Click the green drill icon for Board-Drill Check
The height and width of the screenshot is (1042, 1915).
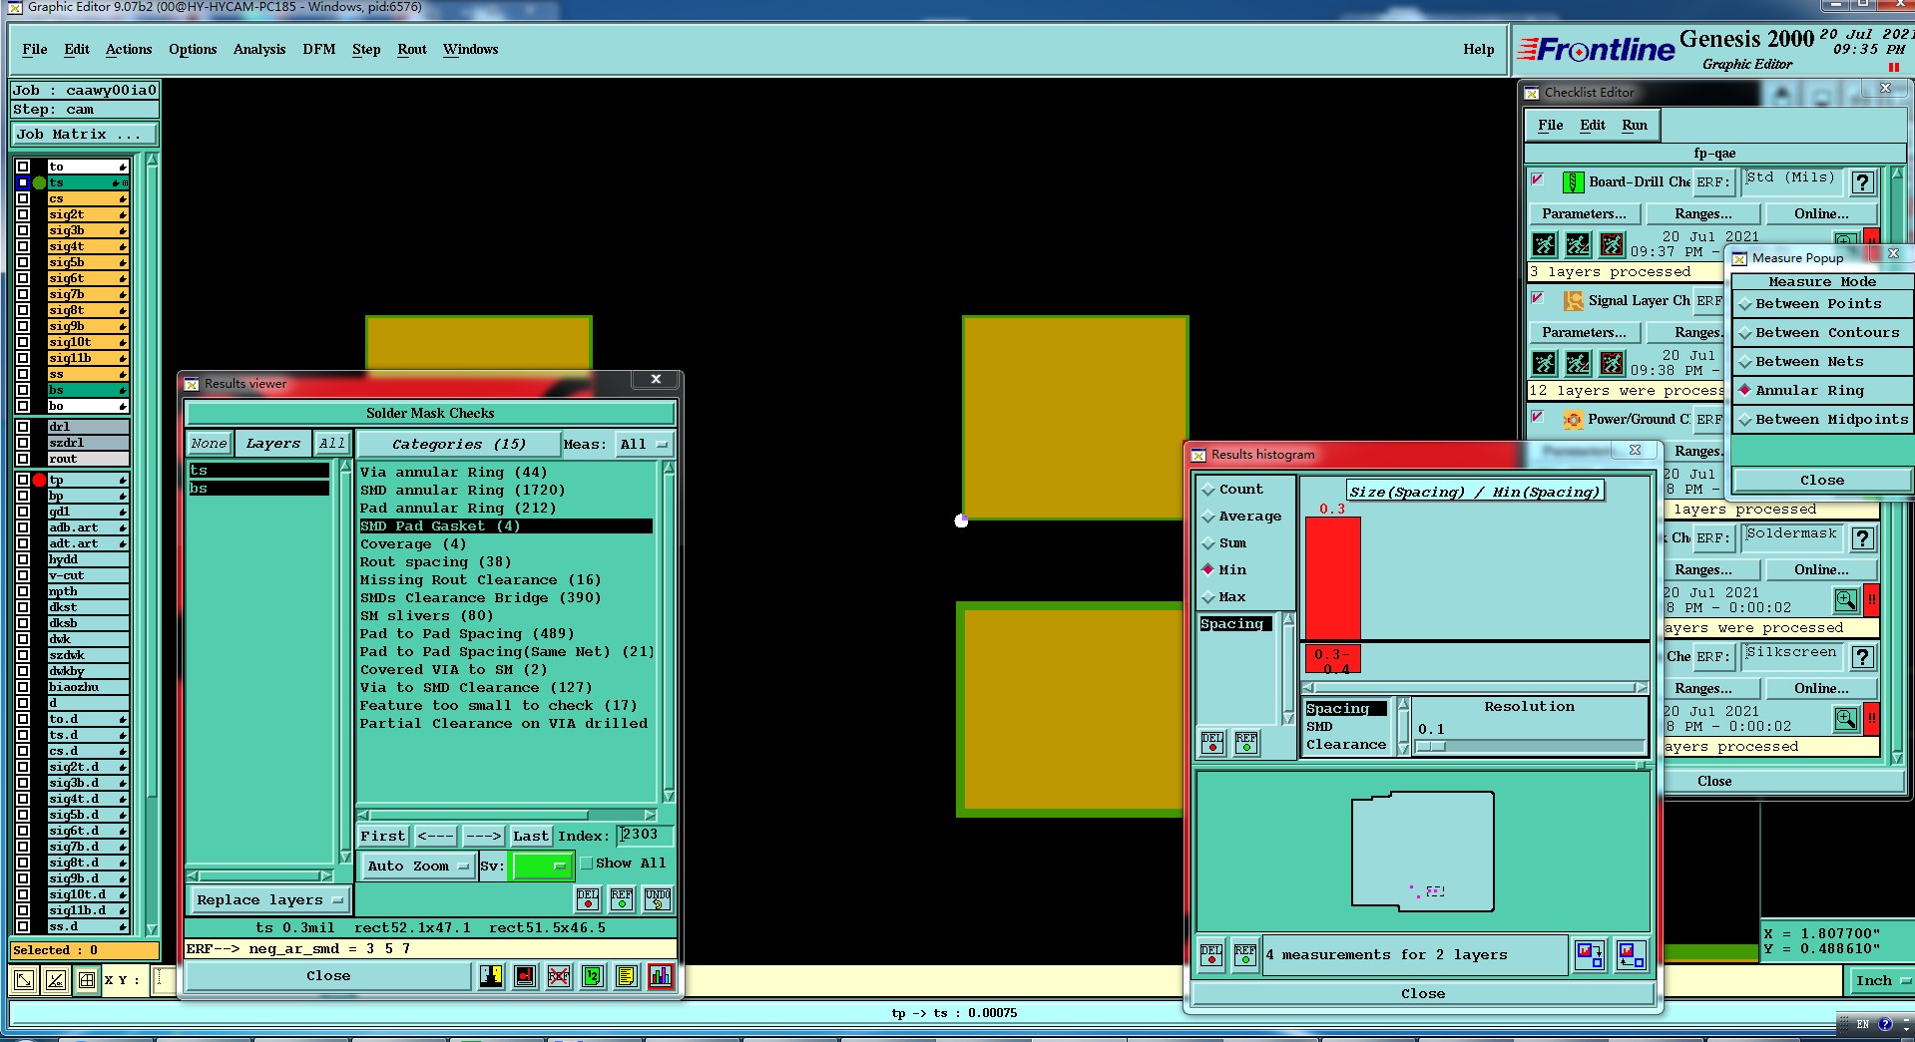click(1573, 182)
